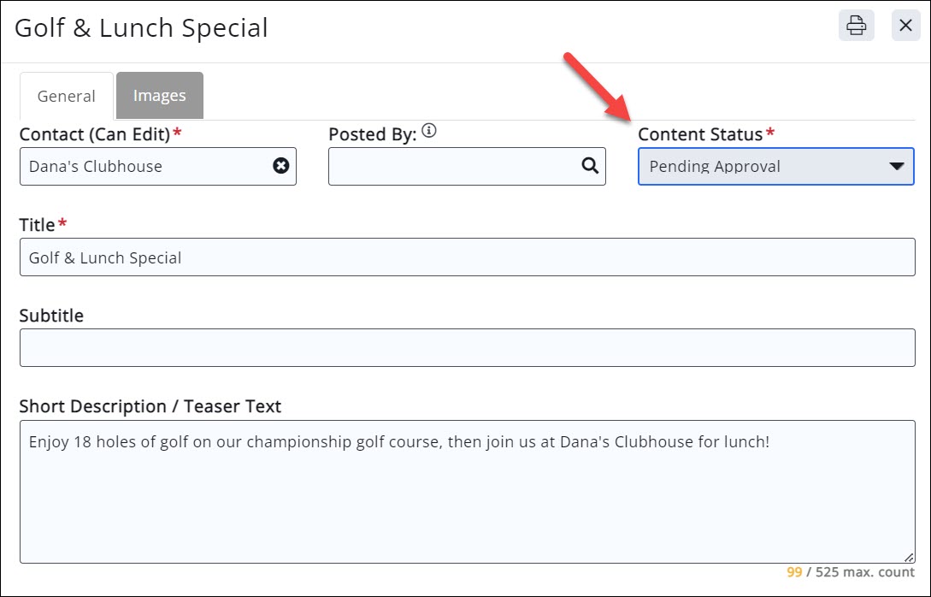Click the Short Description / Teaser Text label
Screen dimensions: 931x597
150,406
